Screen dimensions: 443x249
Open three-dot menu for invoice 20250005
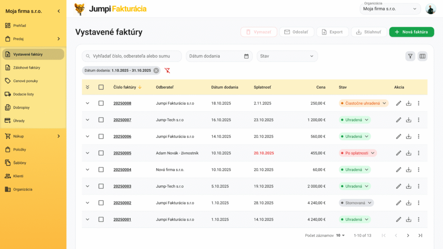pyautogui.click(x=418, y=153)
